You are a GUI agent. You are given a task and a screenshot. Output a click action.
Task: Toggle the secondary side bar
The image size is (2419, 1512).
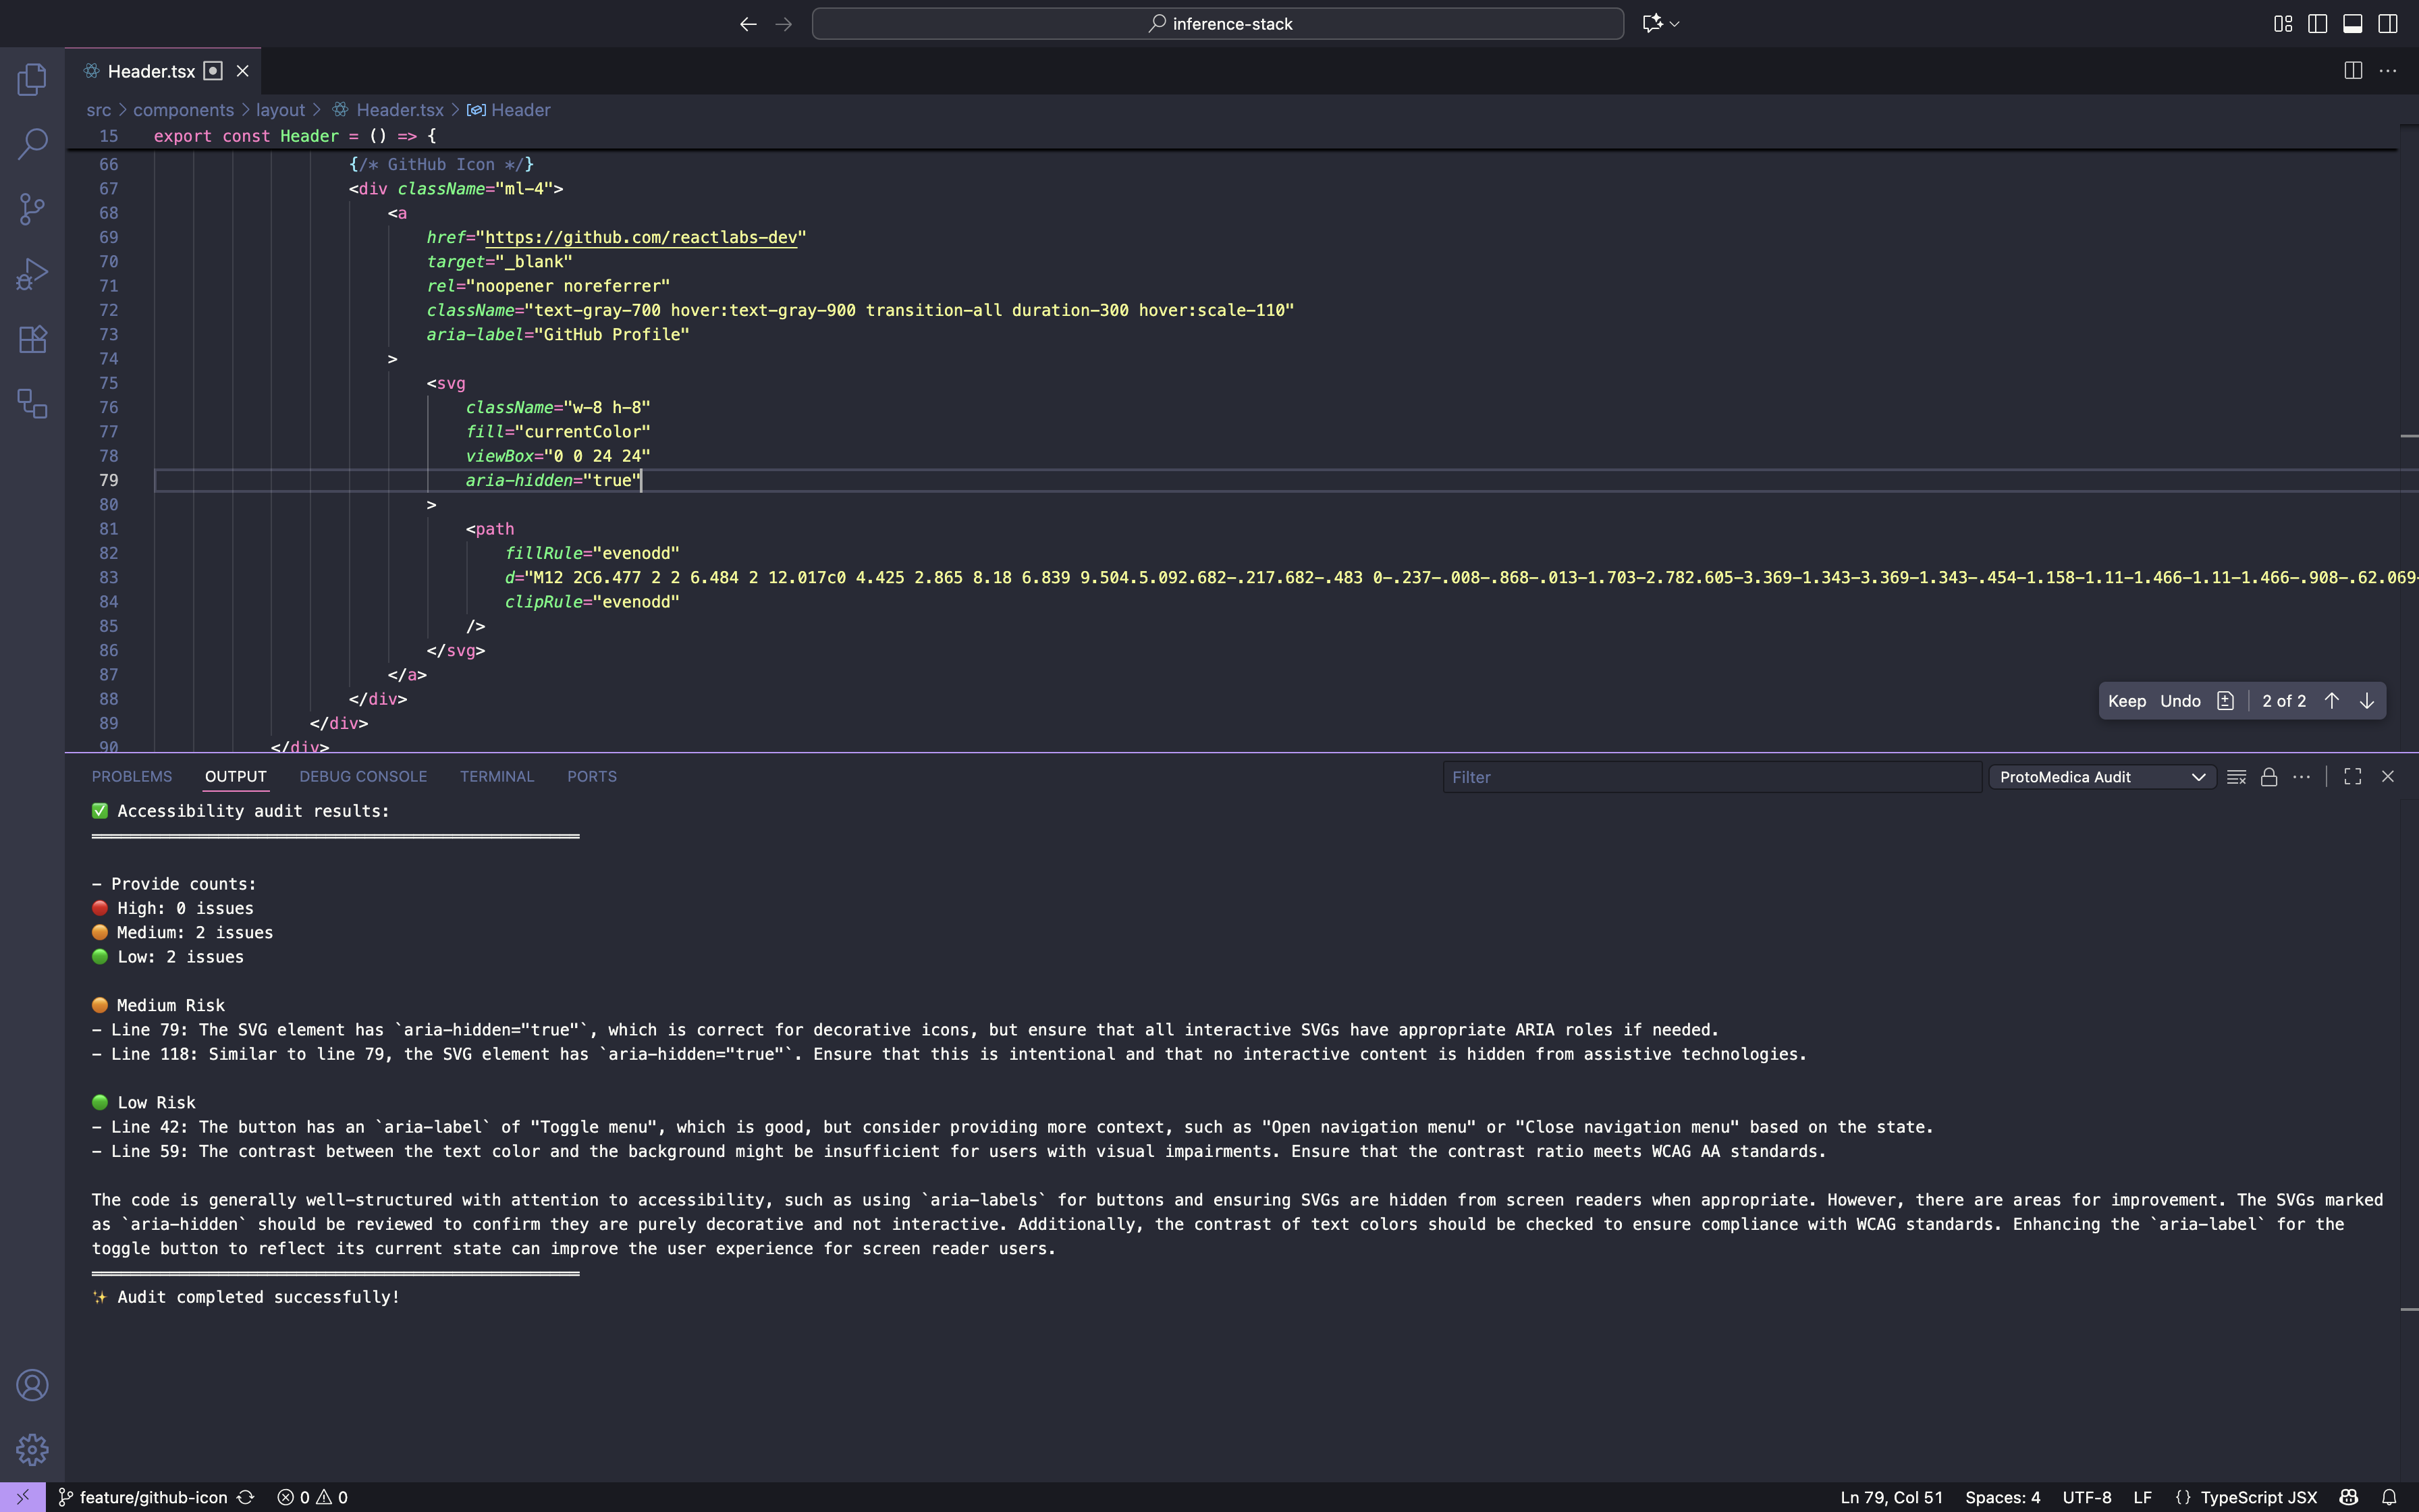point(2388,24)
